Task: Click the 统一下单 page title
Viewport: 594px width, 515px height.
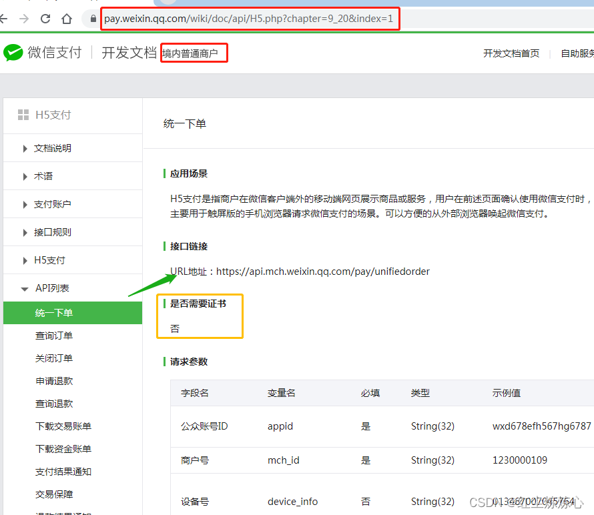Action: pyautogui.click(x=184, y=124)
